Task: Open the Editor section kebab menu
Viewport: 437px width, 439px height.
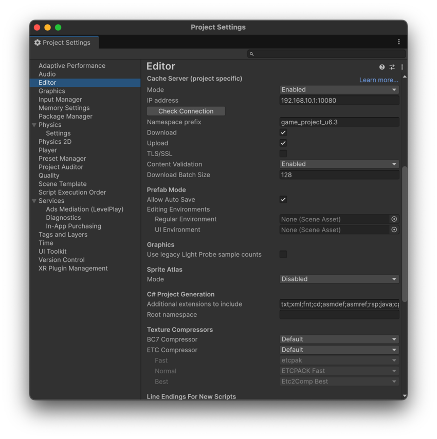Action: click(x=402, y=67)
